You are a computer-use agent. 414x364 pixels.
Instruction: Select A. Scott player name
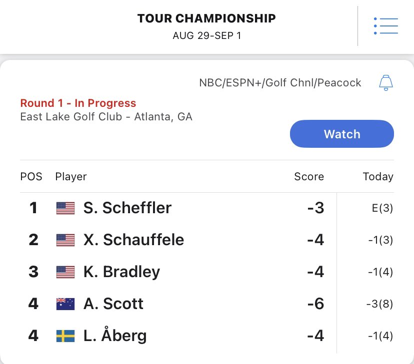click(113, 304)
